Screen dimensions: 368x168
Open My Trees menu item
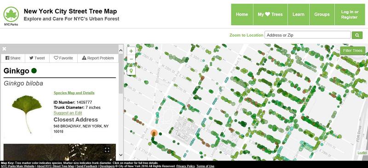pos(270,14)
